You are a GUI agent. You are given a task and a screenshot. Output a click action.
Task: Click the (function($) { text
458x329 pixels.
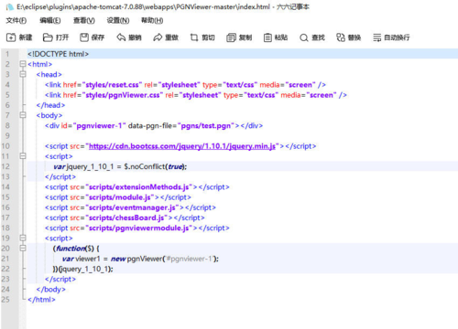[76, 249]
